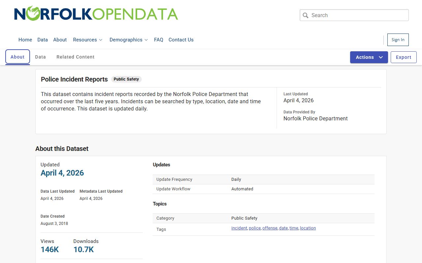Focus the Search input field
The image size is (422, 263).
point(354,15)
